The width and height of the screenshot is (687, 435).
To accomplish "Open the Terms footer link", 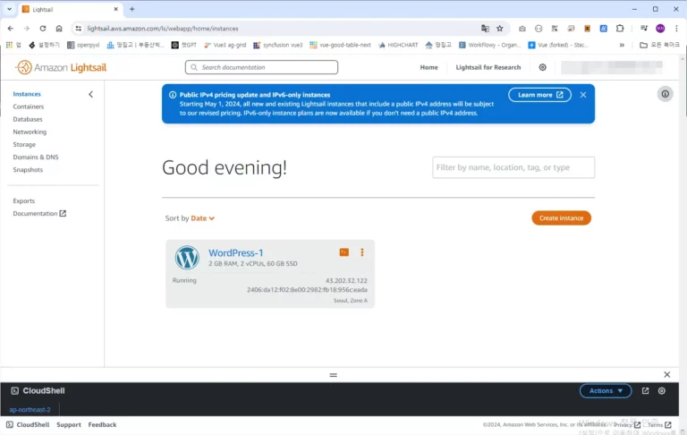I will 659,424.
